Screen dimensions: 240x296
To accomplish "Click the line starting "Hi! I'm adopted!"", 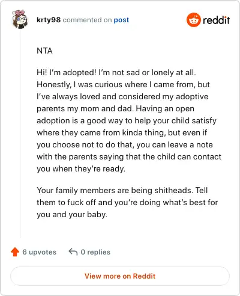I will (116, 72).
